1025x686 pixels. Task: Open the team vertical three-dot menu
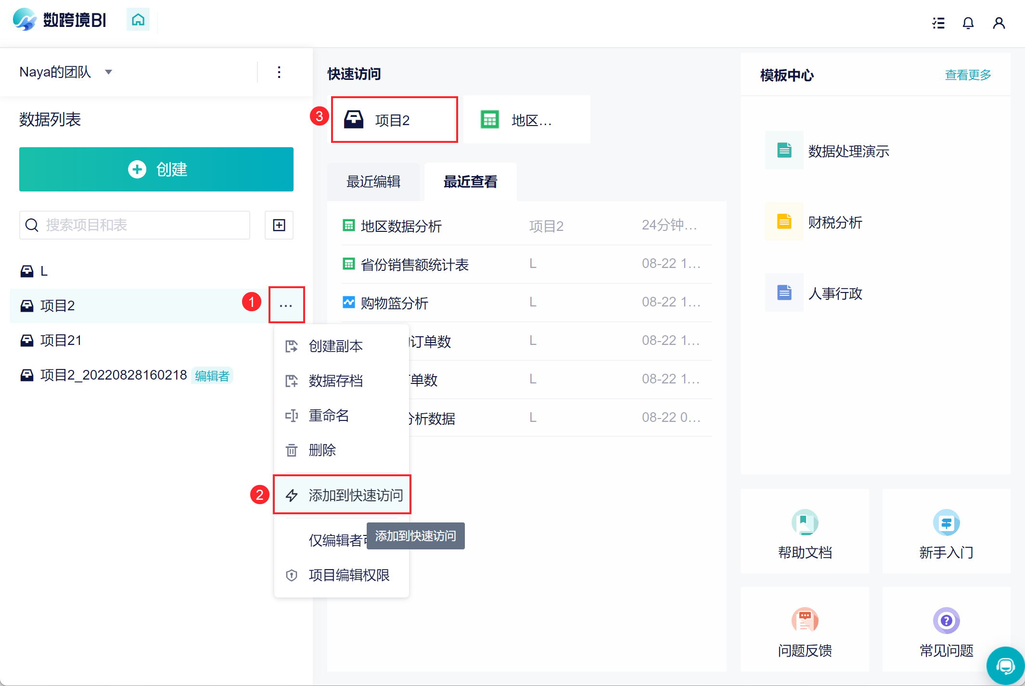tap(279, 72)
